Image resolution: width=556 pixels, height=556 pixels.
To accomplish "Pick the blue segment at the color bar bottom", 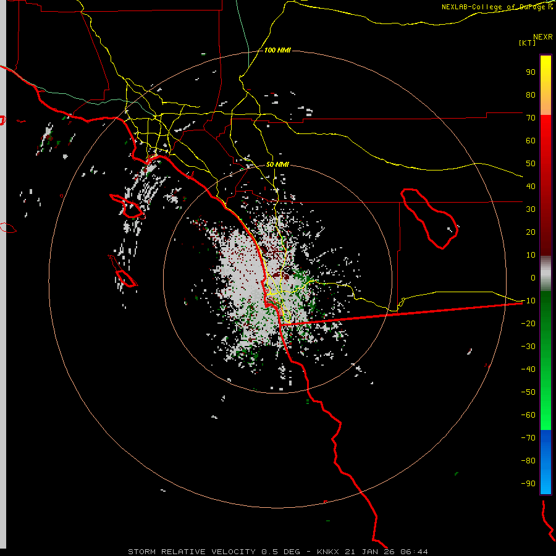I will [x=545, y=462].
